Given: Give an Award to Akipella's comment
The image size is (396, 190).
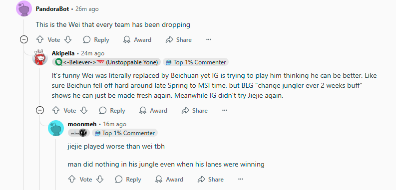Looking at the screenshot, I should click(153, 111).
